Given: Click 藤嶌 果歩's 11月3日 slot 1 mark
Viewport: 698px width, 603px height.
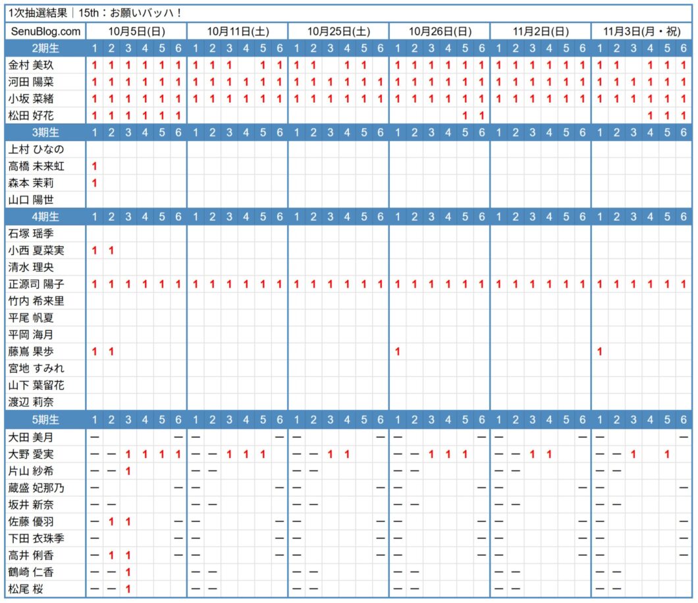Looking at the screenshot, I should 600,352.
